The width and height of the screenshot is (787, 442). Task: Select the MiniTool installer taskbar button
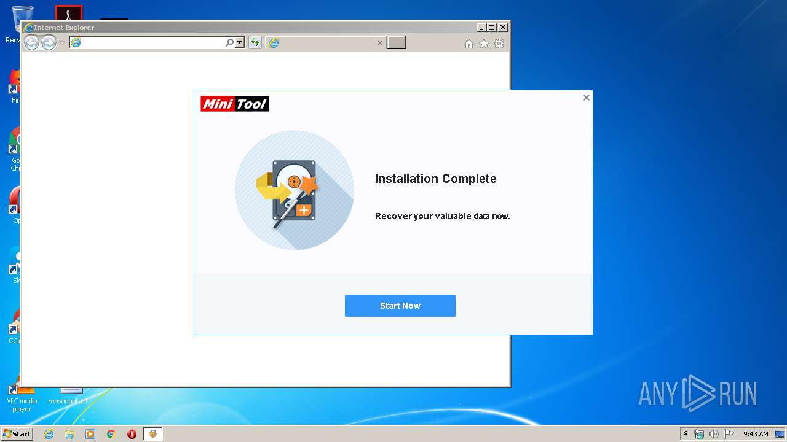[x=153, y=434]
